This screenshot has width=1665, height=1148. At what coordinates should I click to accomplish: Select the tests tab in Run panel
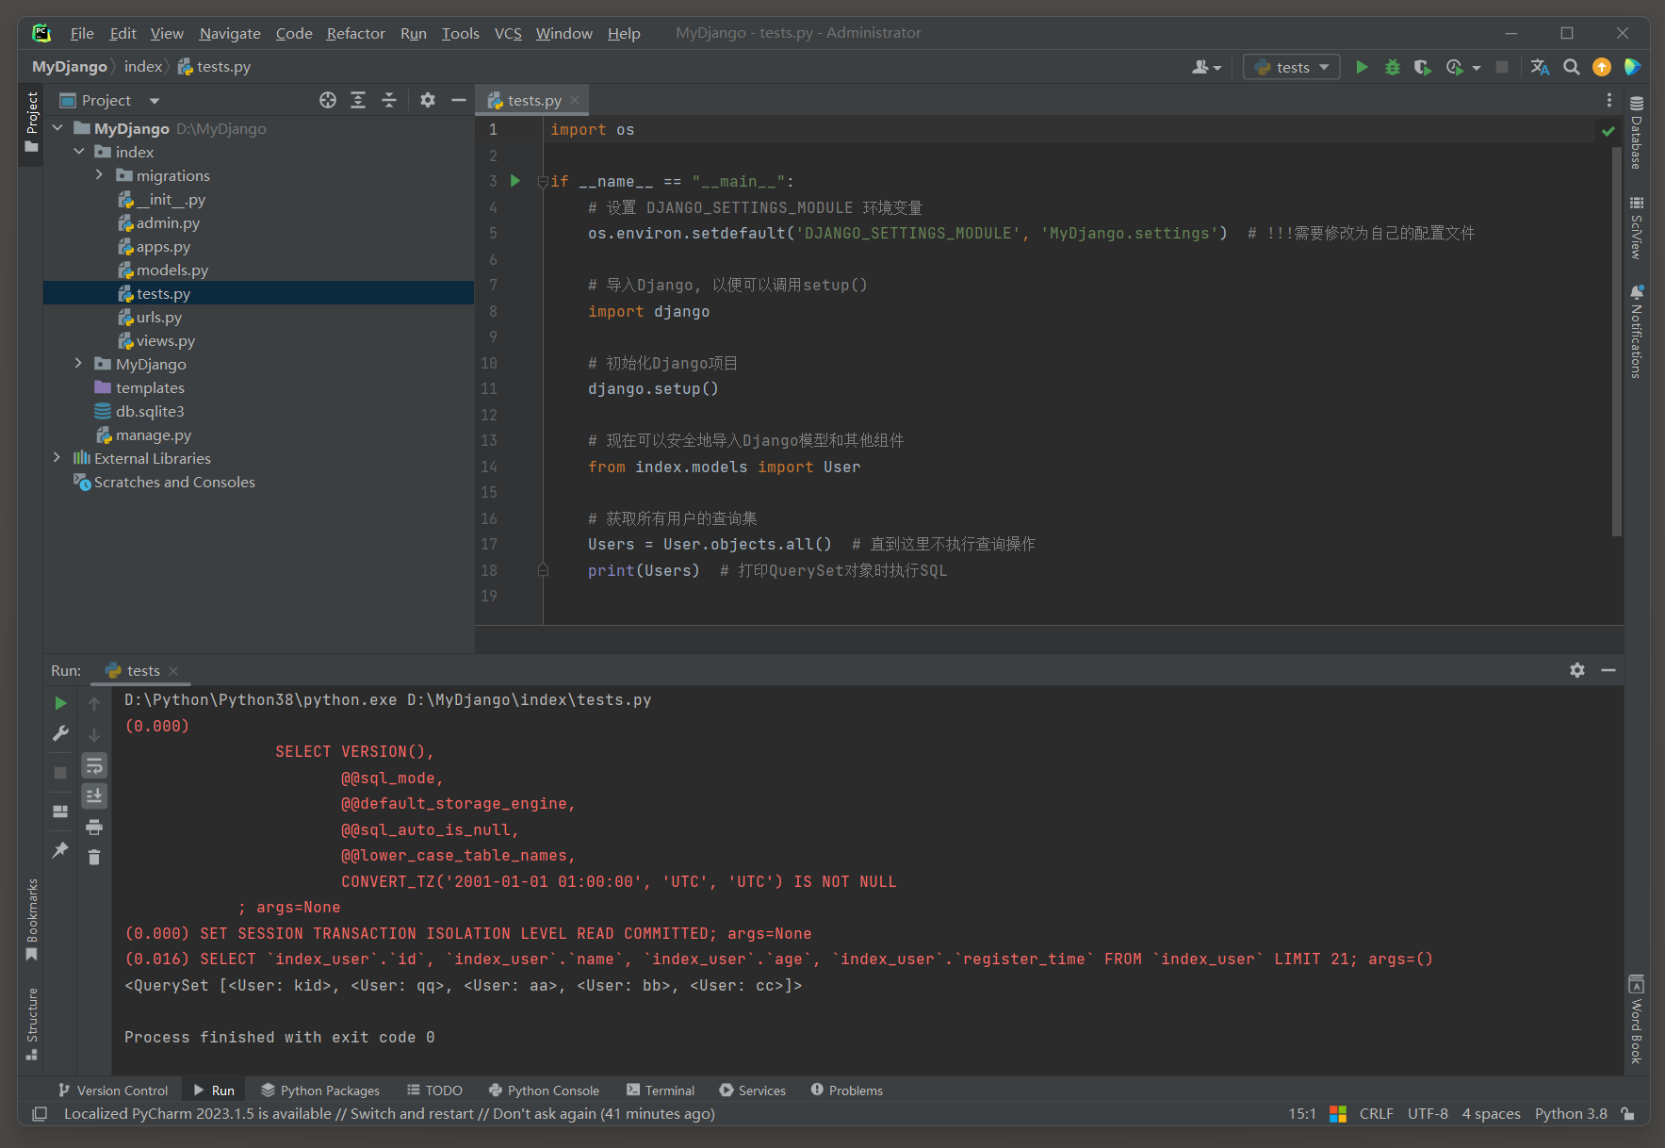click(142, 670)
